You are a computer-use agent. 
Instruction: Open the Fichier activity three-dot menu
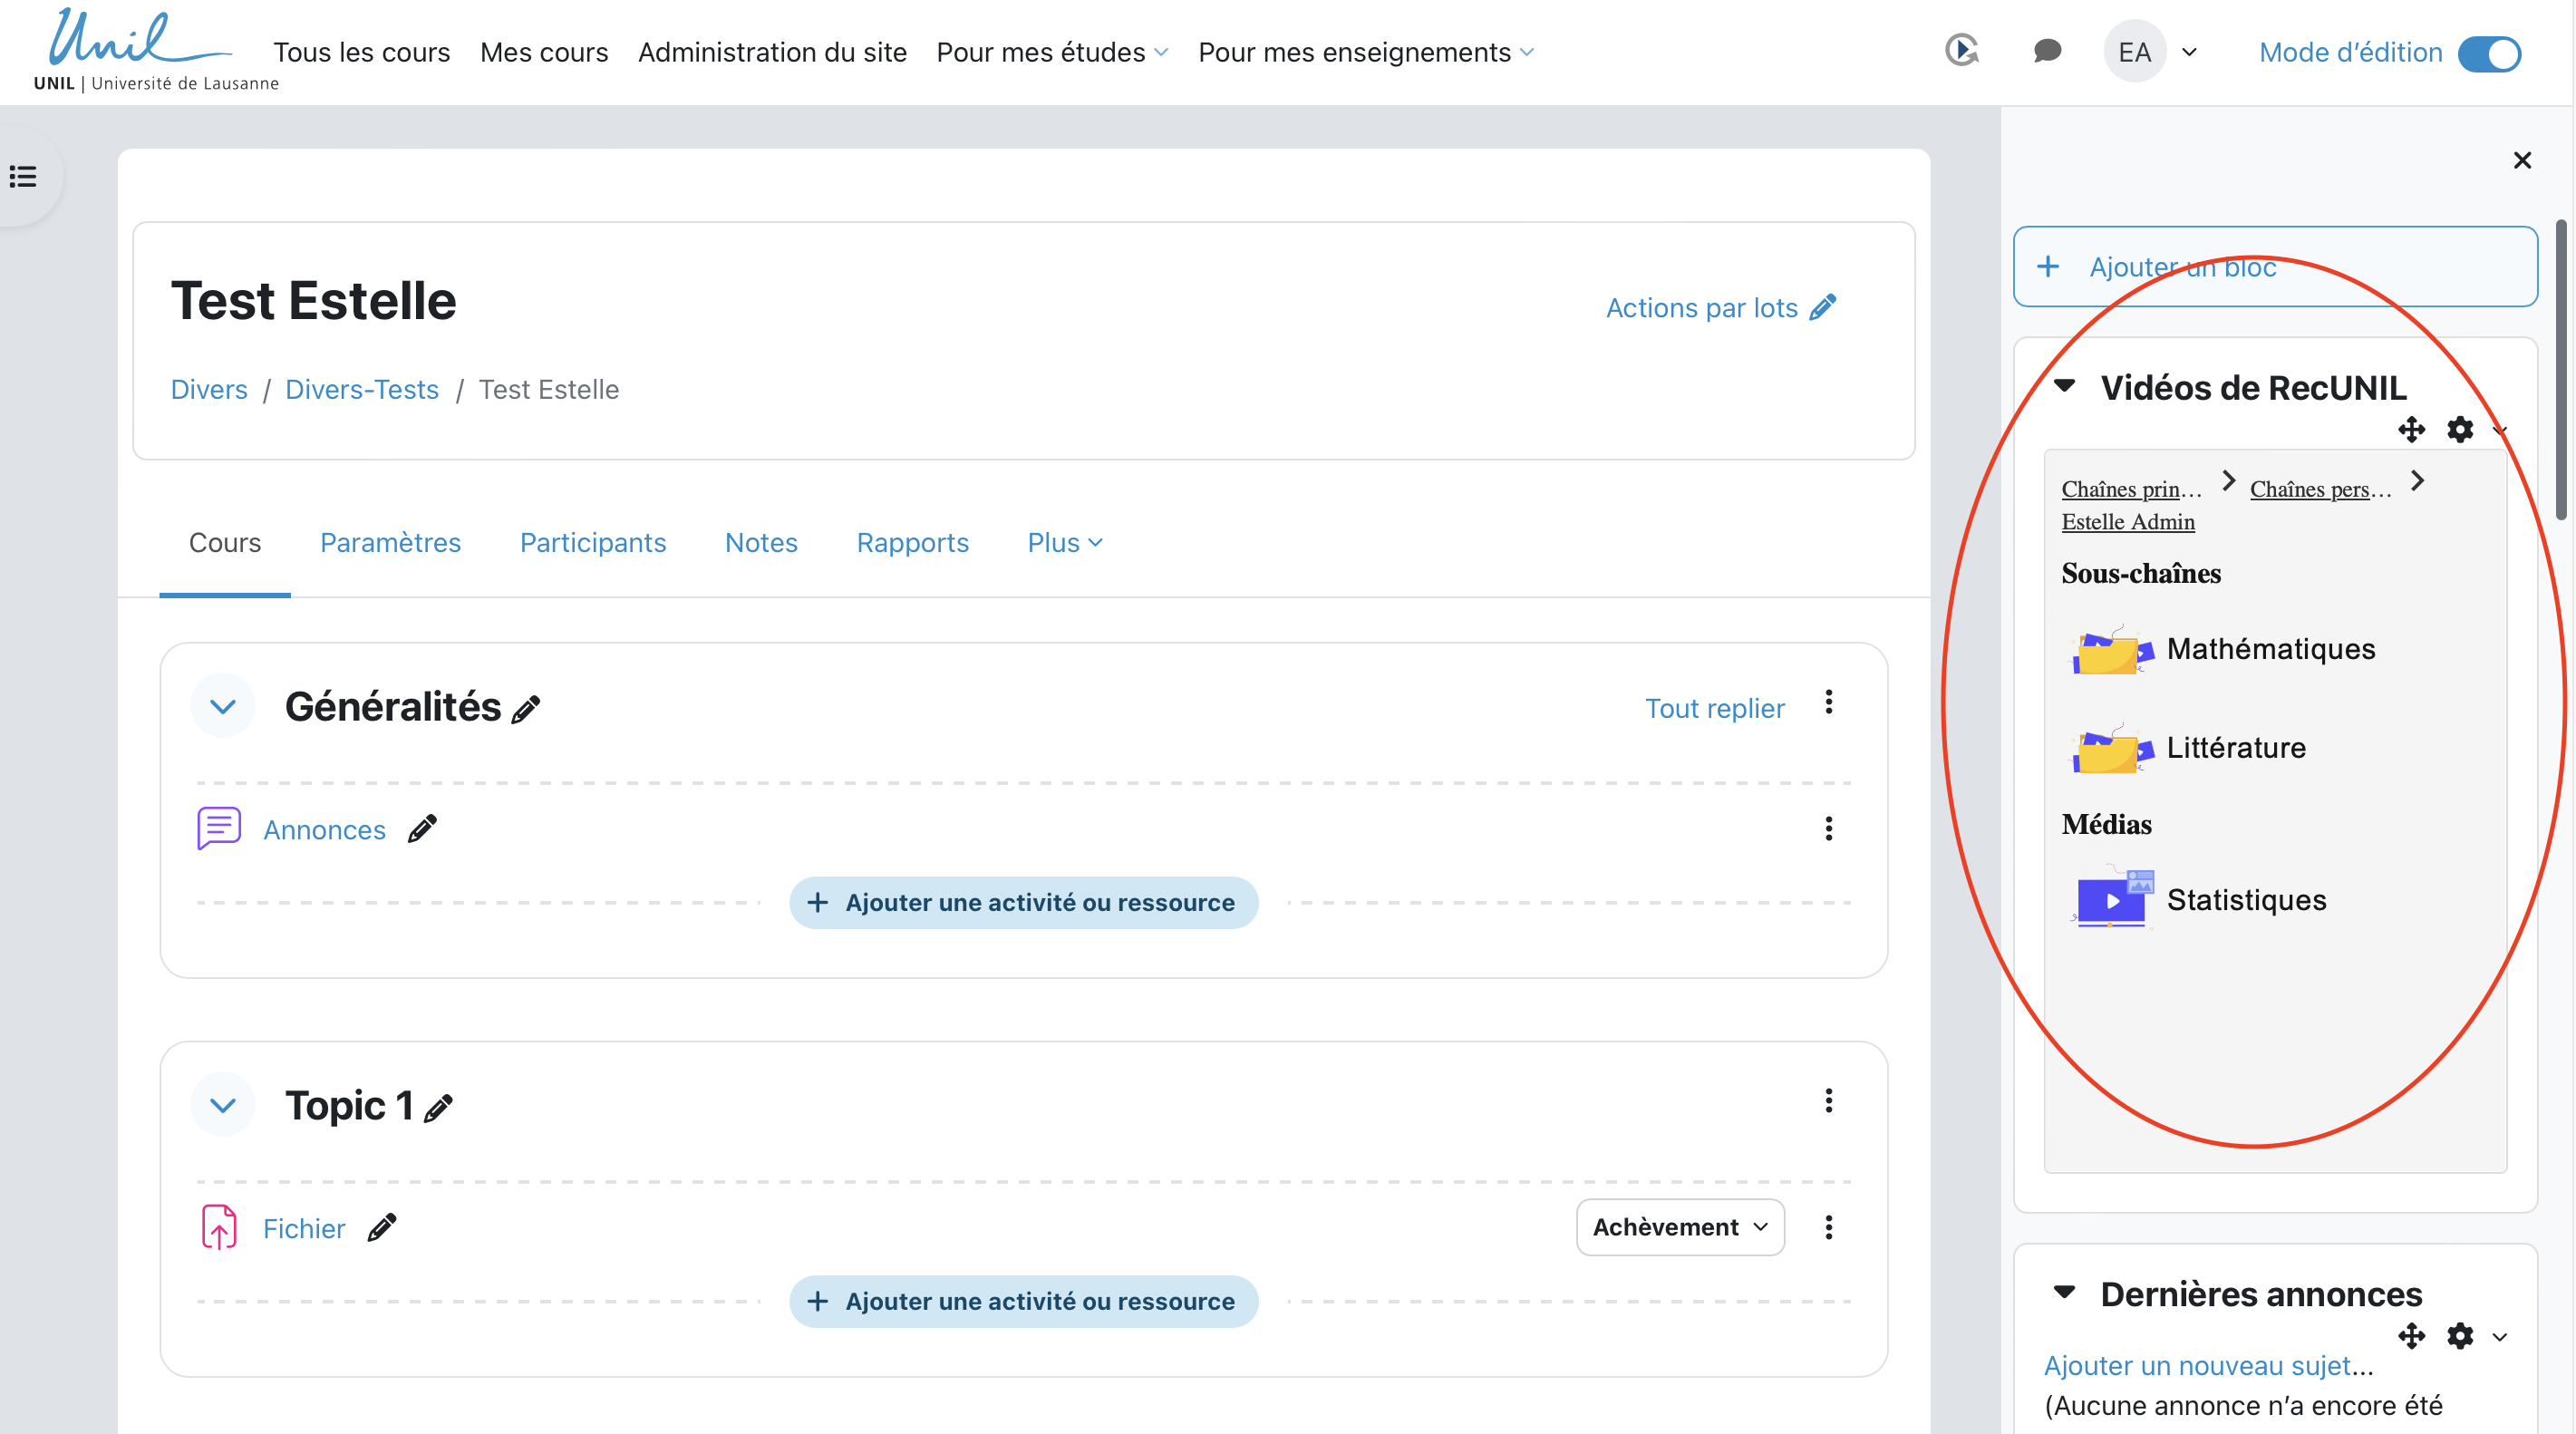tap(1828, 1227)
